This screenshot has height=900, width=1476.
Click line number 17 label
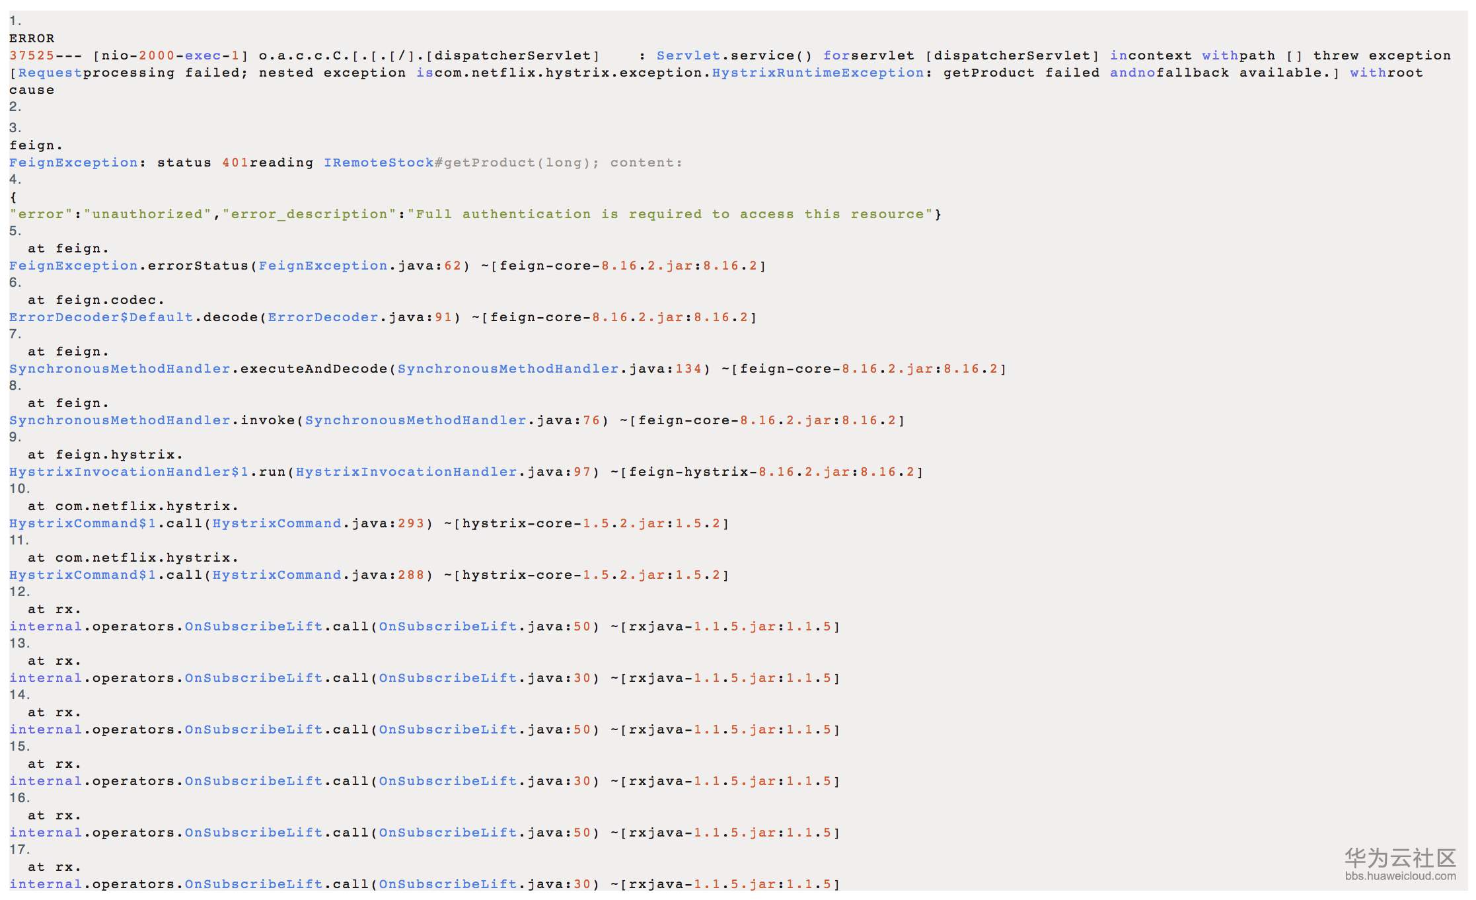[x=19, y=850]
